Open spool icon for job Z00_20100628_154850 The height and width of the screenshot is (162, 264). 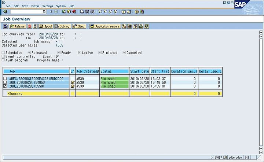point(73,82)
